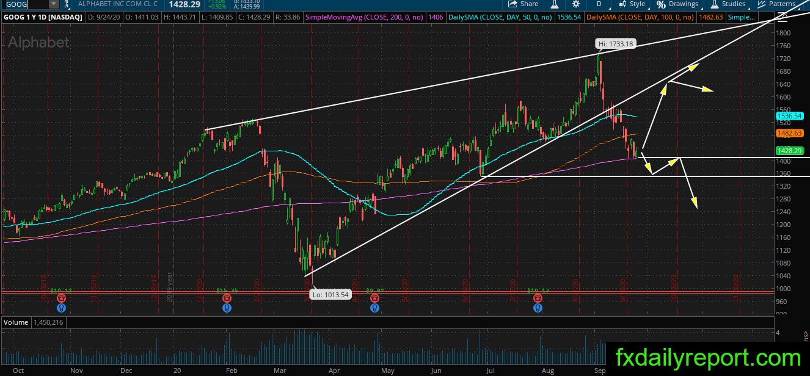Image resolution: width=810 pixels, height=376 pixels.
Task: Open the D timeframe dropdown
Action: (599, 4)
